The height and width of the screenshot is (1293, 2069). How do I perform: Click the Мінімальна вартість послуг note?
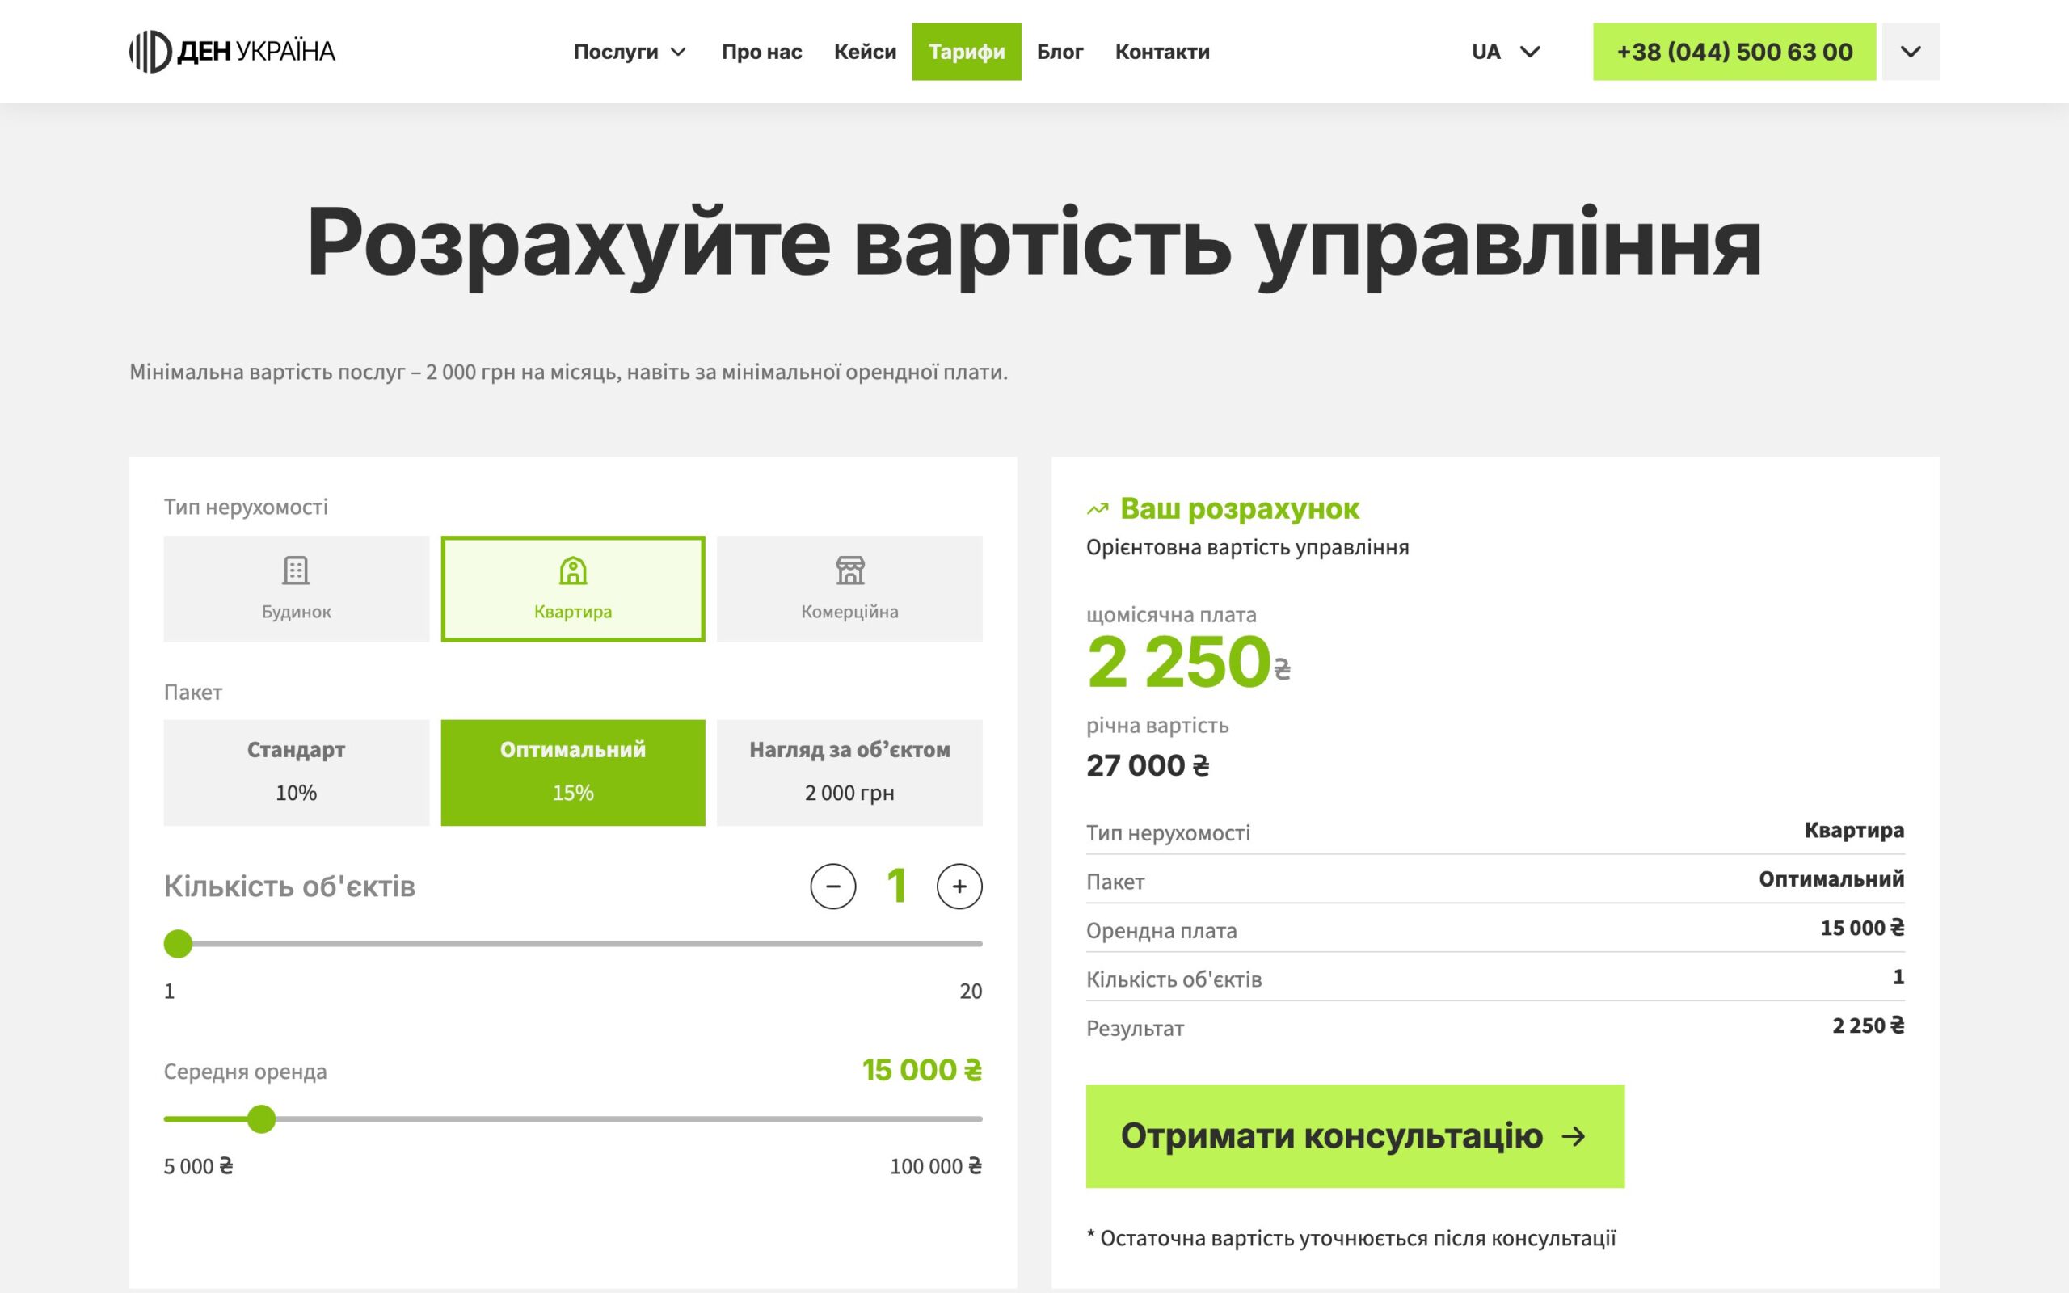[568, 372]
